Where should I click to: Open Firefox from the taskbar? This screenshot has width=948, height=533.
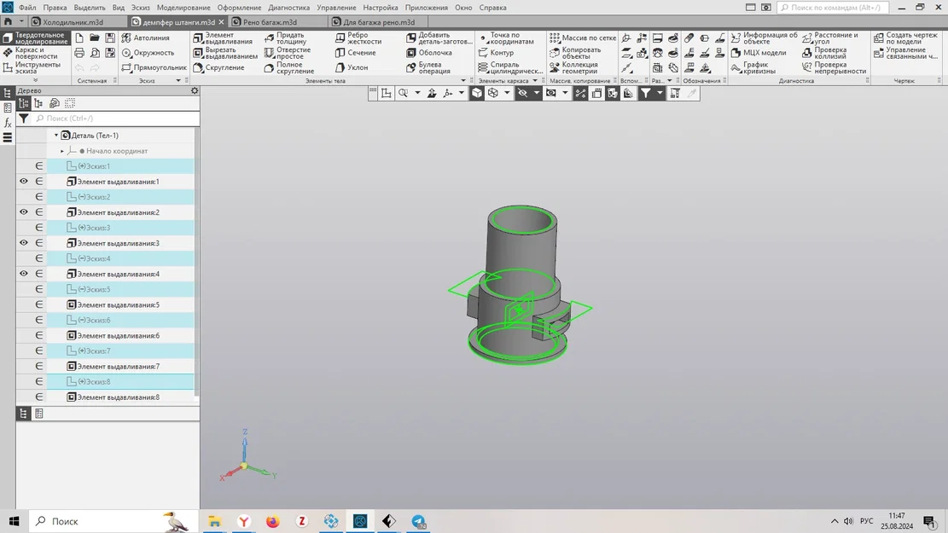273,521
